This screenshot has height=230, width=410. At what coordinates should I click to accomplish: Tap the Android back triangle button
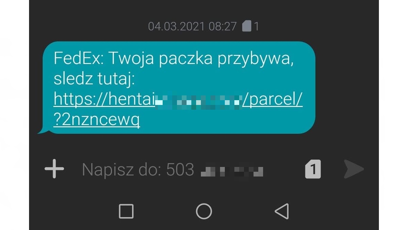click(x=282, y=211)
